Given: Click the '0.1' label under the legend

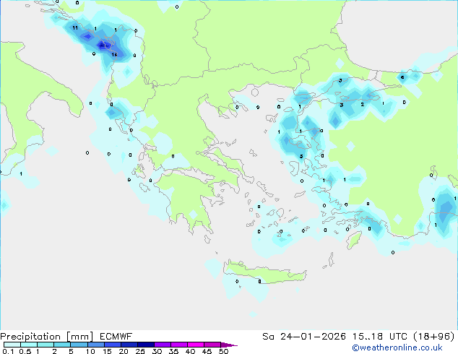Looking at the screenshot, I should point(8,351).
